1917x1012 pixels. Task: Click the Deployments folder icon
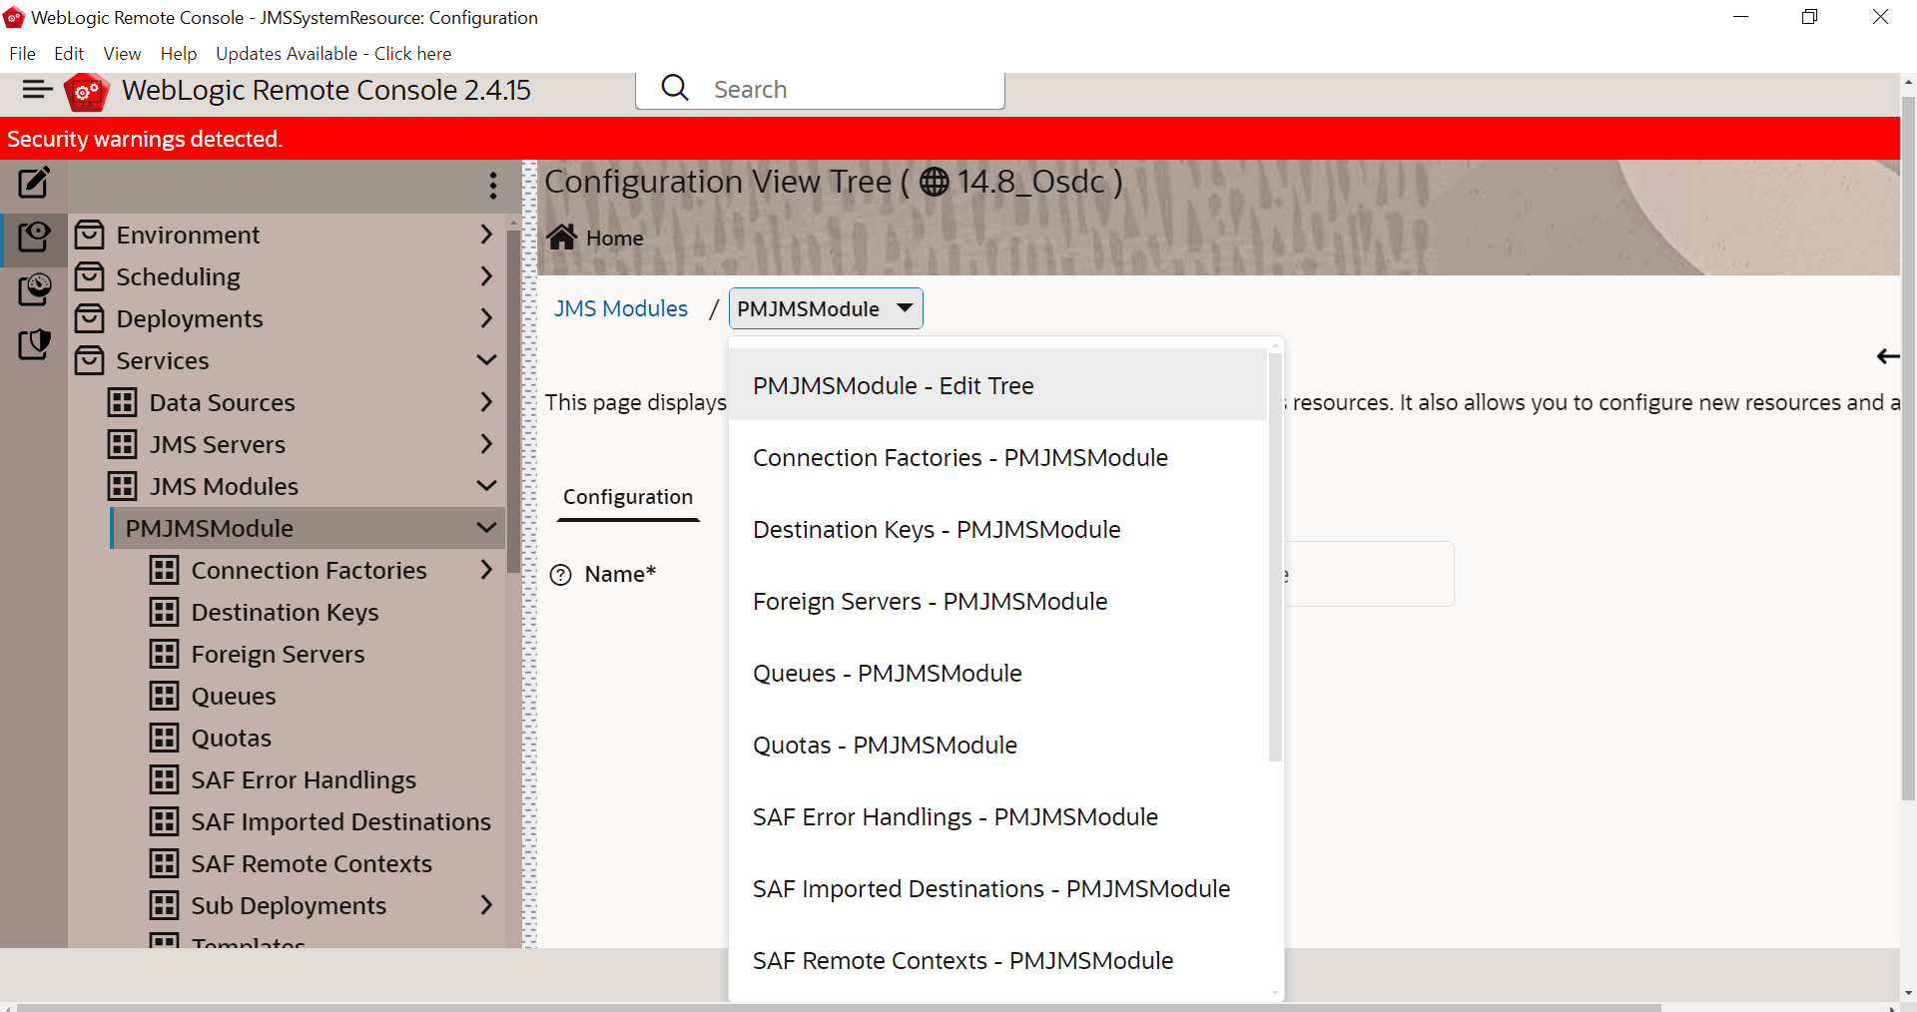pos(90,318)
